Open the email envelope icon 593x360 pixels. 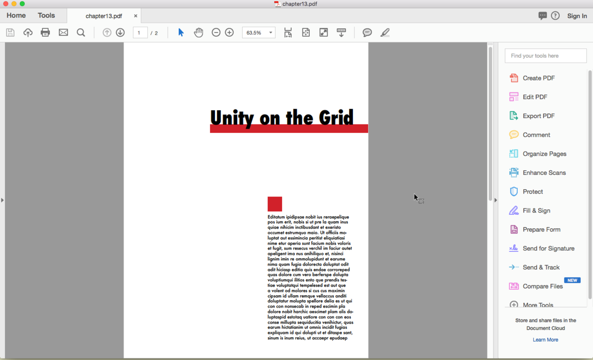pos(63,33)
